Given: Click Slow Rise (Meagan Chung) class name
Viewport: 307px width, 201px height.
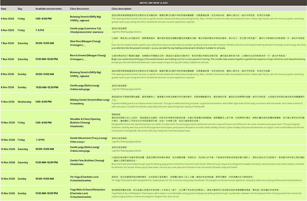Looking at the screenshot, I should [x=85, y=41].
